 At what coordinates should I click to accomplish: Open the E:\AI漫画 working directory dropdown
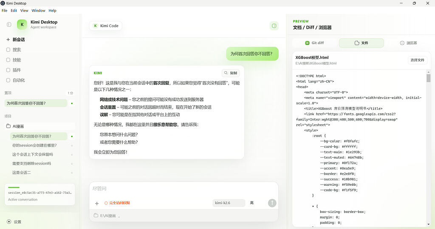(107, 216)
